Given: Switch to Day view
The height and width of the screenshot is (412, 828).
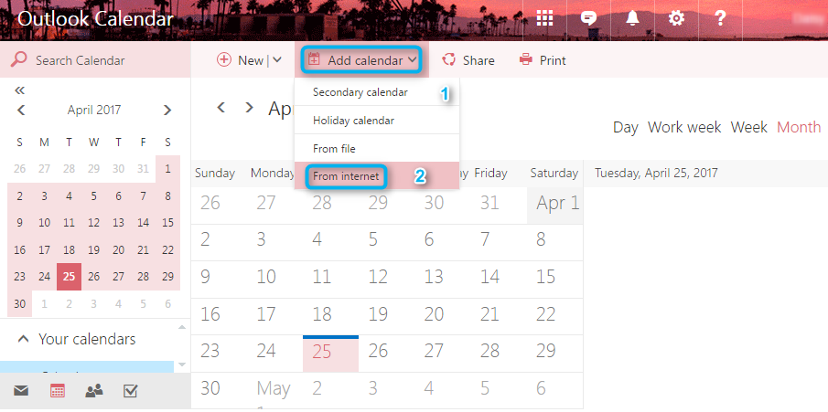Looking at the screenshot, I should pos(626,127).
